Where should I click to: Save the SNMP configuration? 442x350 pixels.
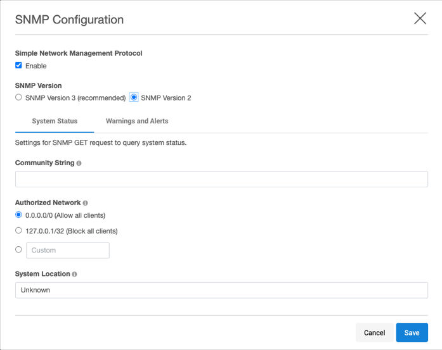(412, 332)
